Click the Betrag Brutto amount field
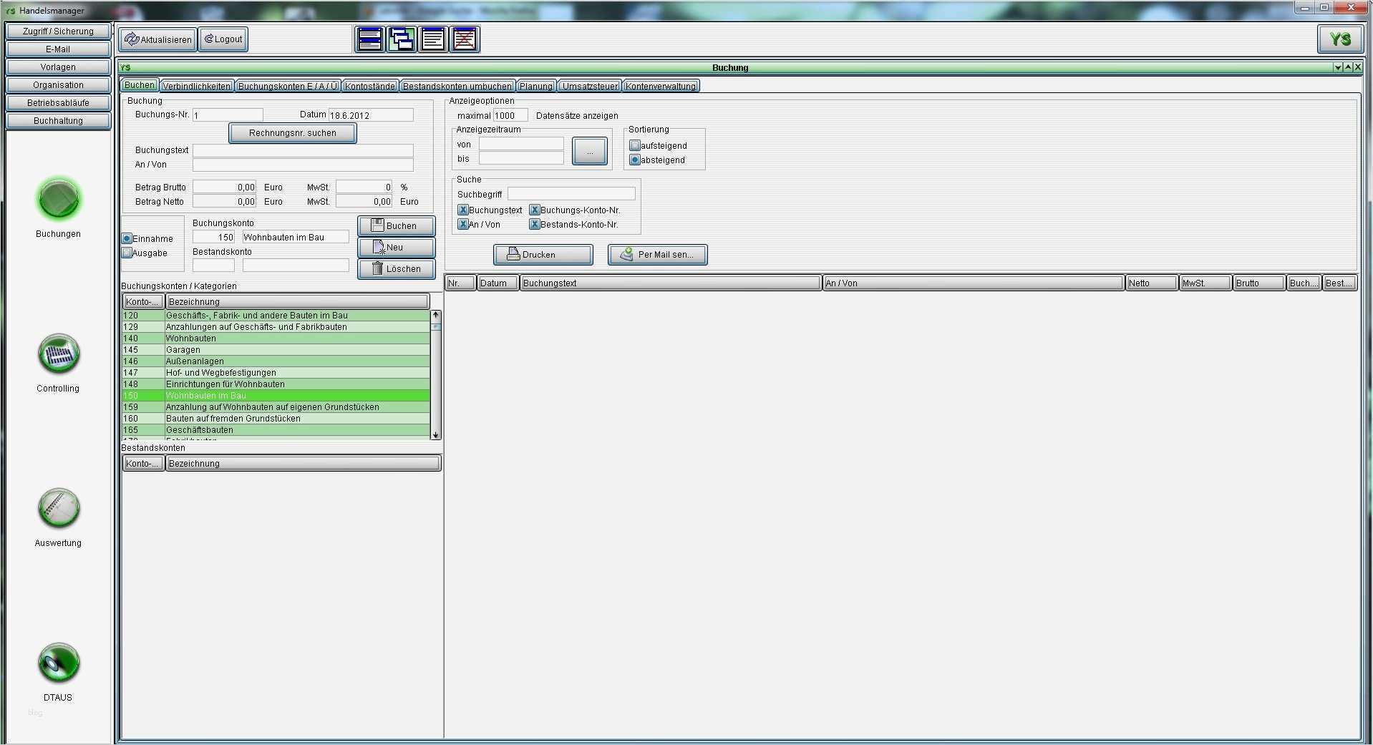Viewport: 1373px width, 745px height. click(x=224, y=188)
